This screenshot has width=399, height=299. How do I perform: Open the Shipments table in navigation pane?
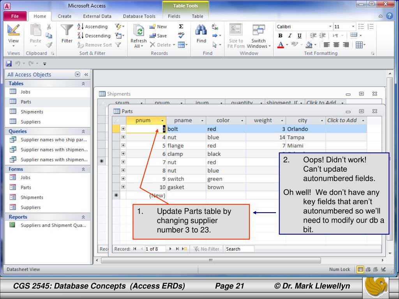48,112
